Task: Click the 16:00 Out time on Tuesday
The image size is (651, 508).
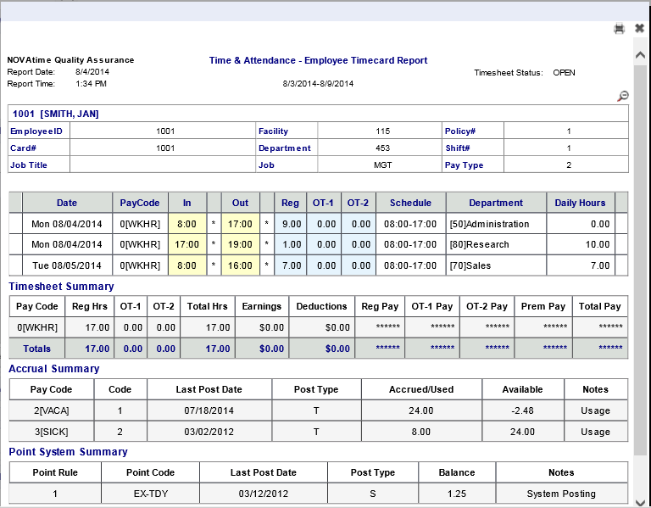Action: (241, 265)
